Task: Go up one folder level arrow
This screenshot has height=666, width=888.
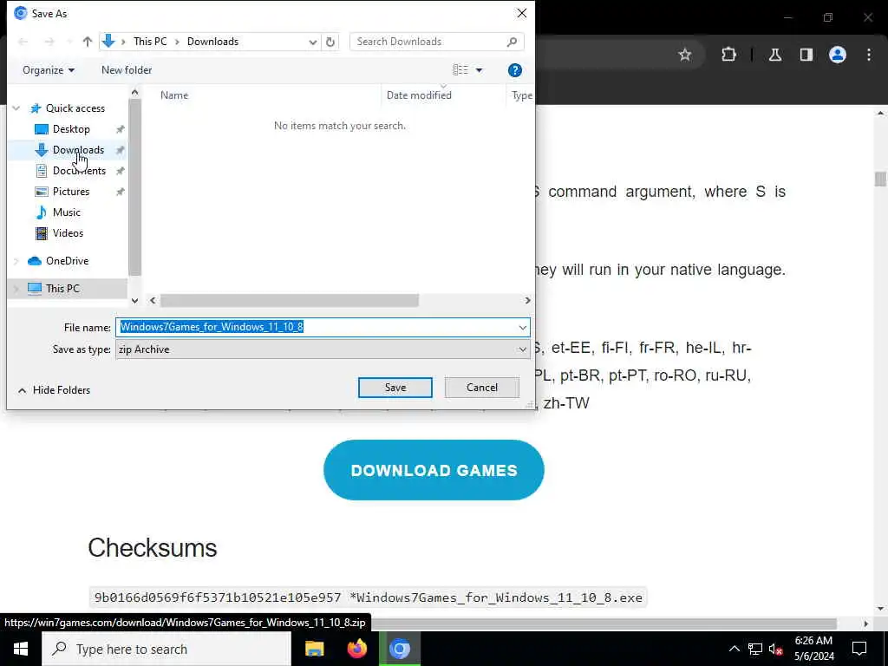Action: (x=88, y=42)
